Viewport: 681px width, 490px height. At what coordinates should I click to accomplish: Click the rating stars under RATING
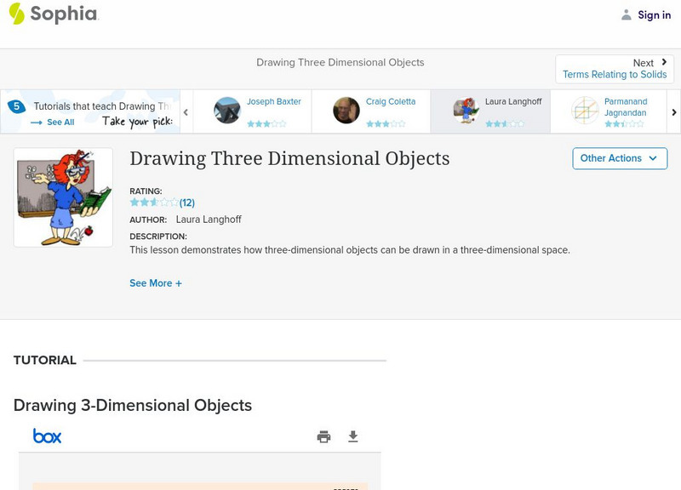click(154, 202)
